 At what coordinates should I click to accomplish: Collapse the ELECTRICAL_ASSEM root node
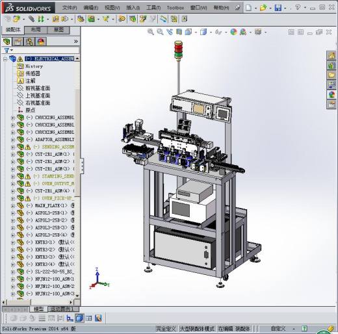[x=5, y=59]
